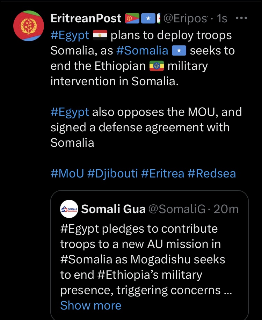Tap the Somali Guardian logo avatar

tap(69, 209)
